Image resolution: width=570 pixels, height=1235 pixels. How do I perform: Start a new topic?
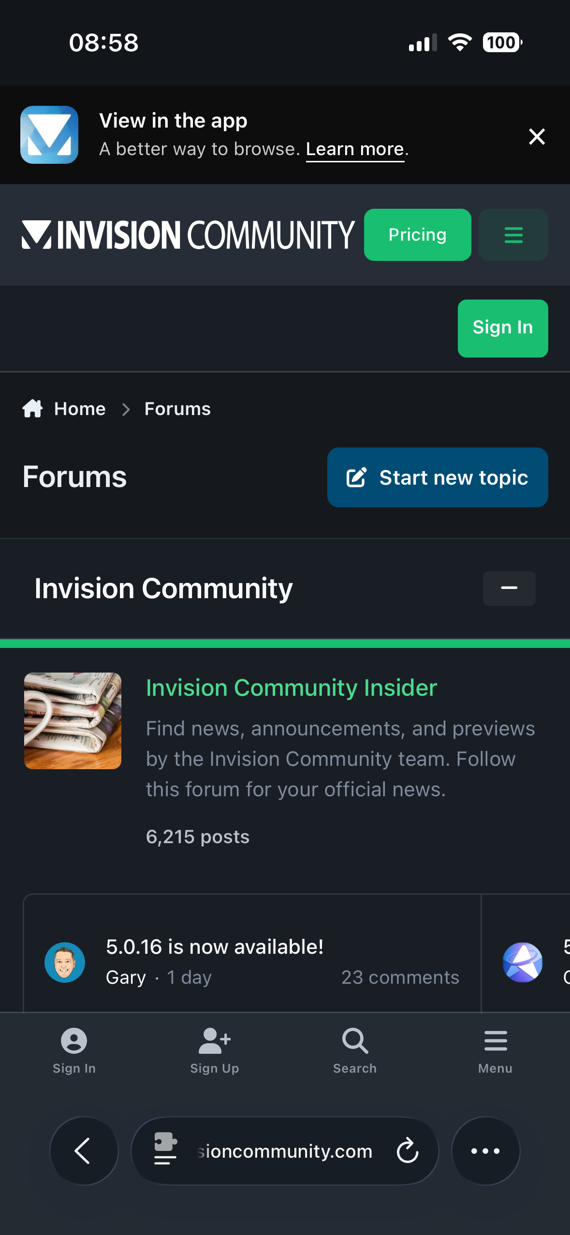point(437,477)
